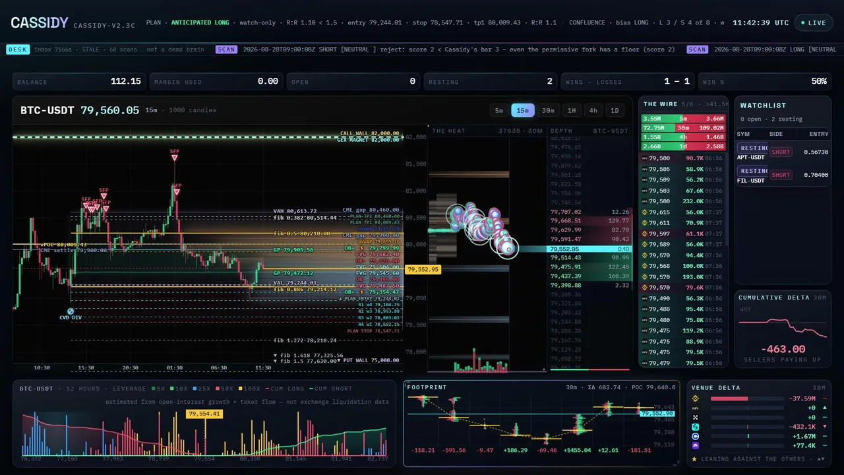Screen dimensions: 844x475
Task: Switch chart to the 1H timeframe
Action: [x=572, y=110]
